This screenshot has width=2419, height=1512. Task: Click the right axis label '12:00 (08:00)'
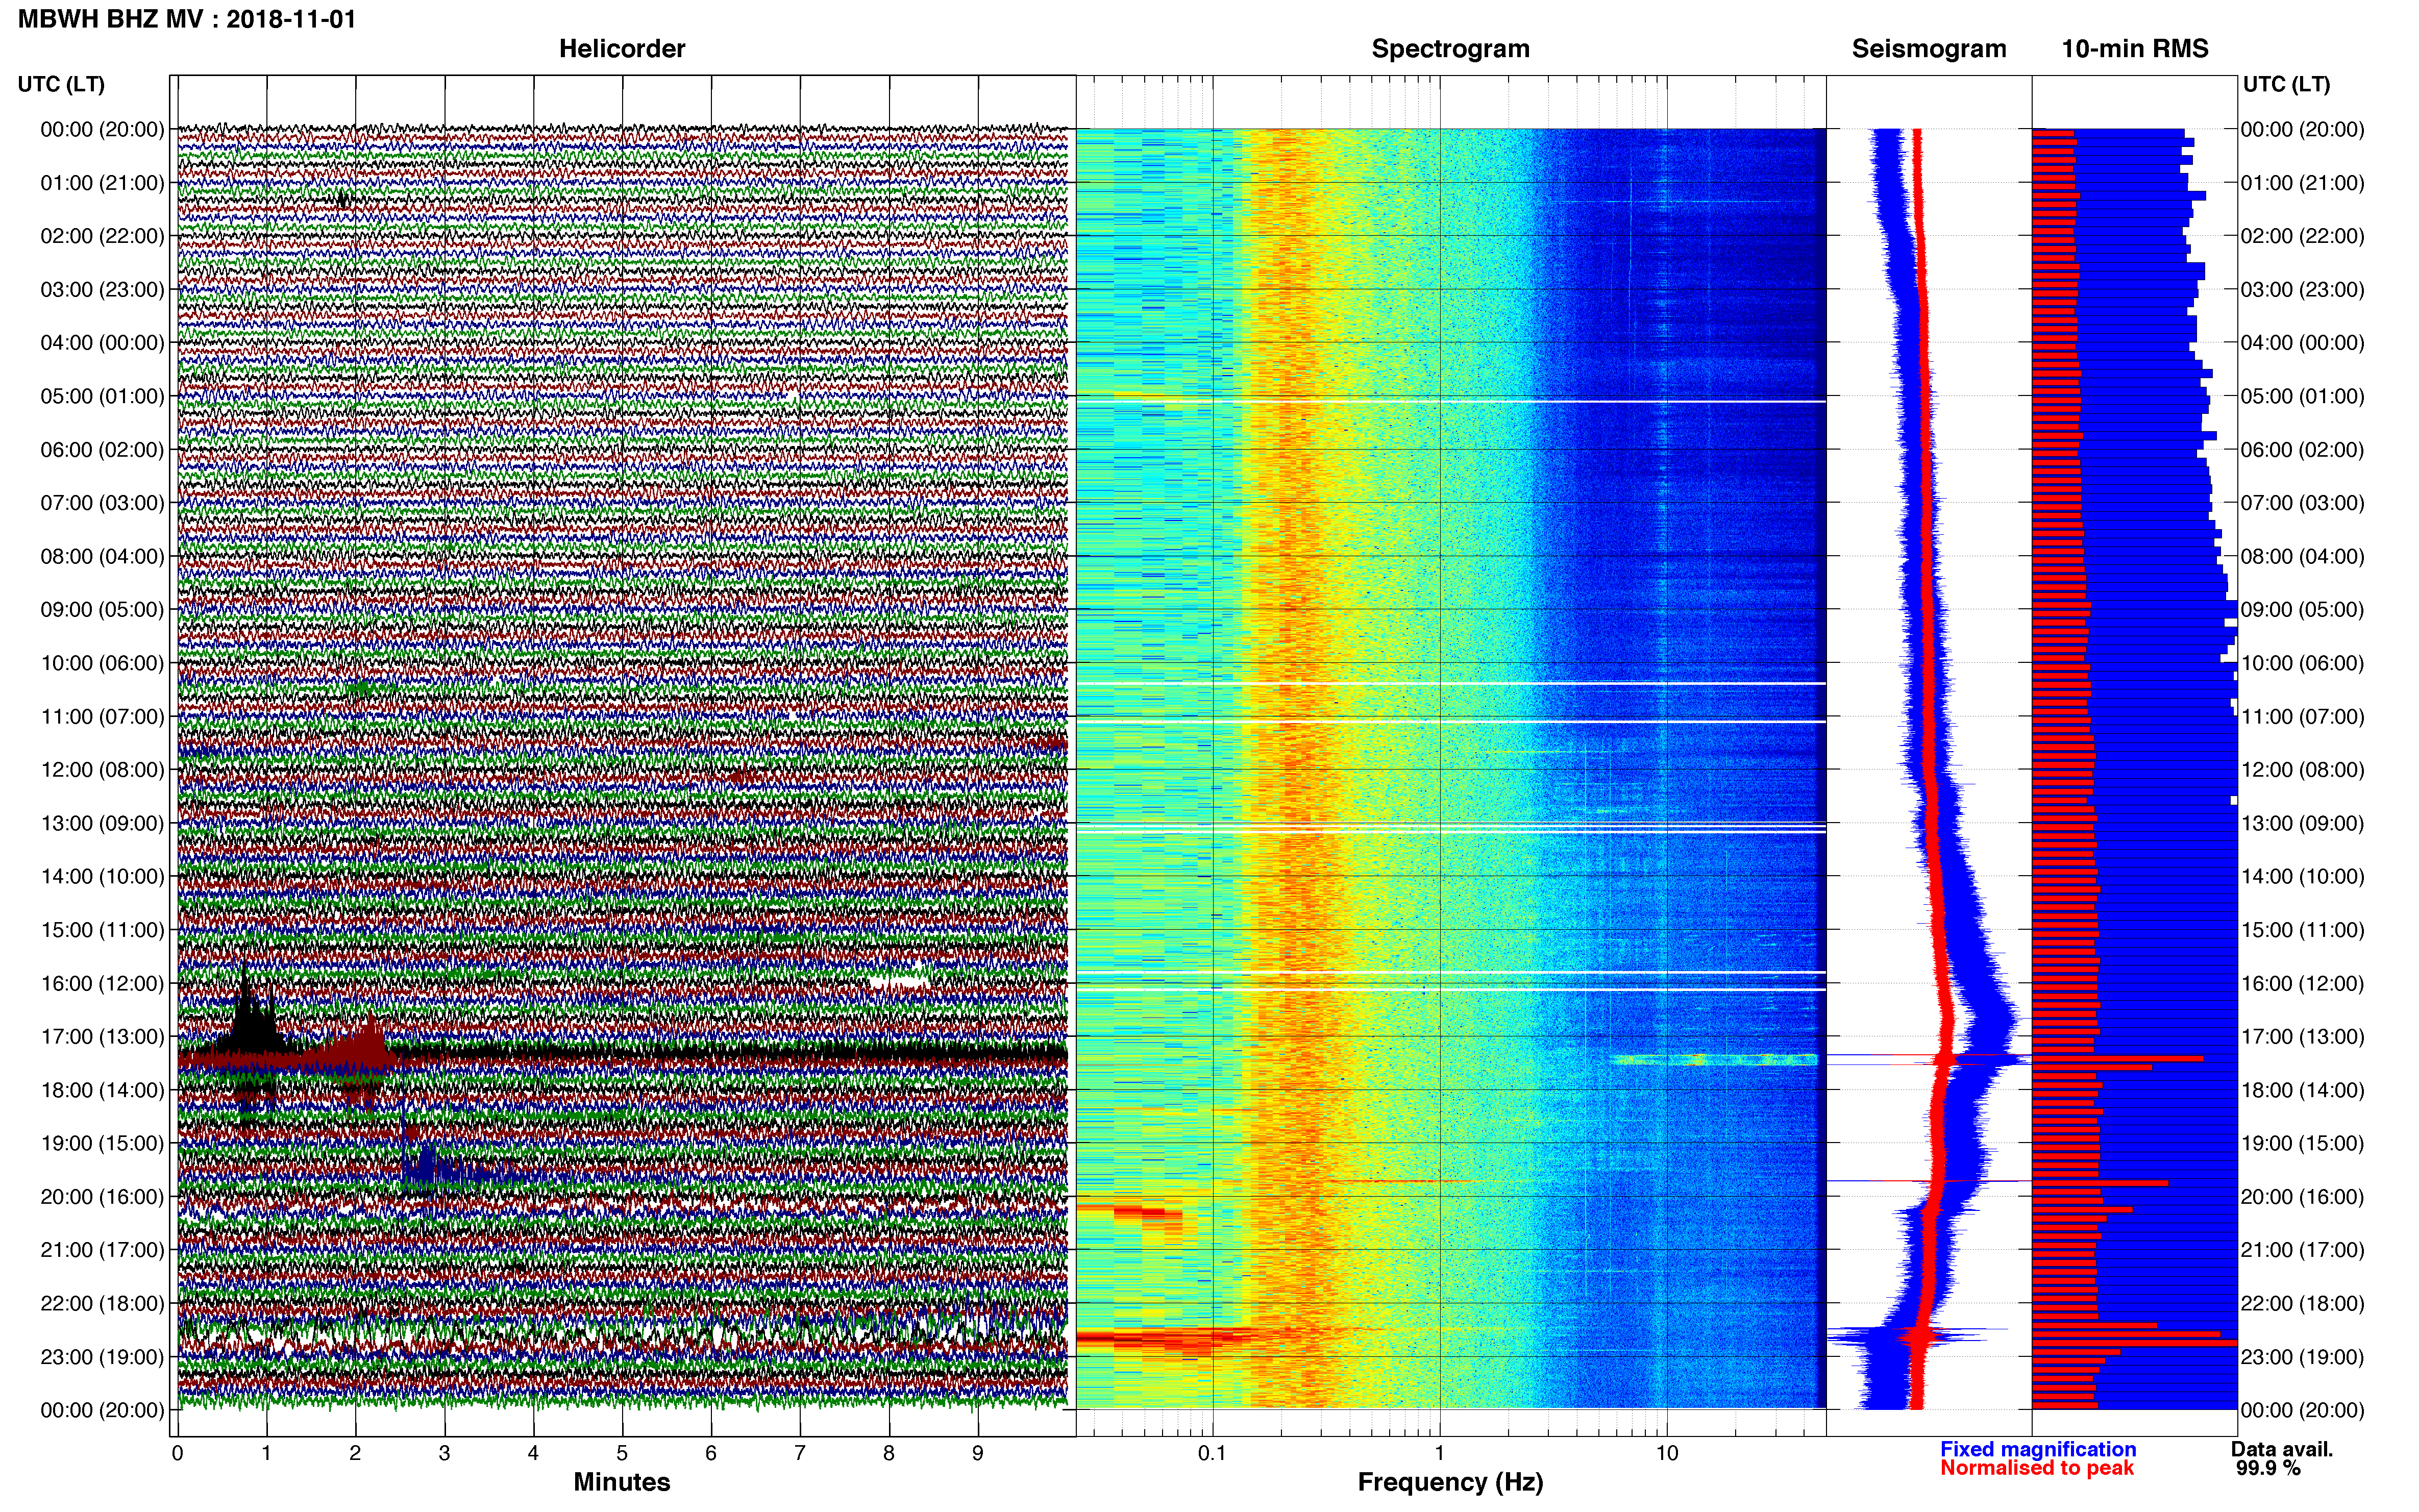(2303, 770)
